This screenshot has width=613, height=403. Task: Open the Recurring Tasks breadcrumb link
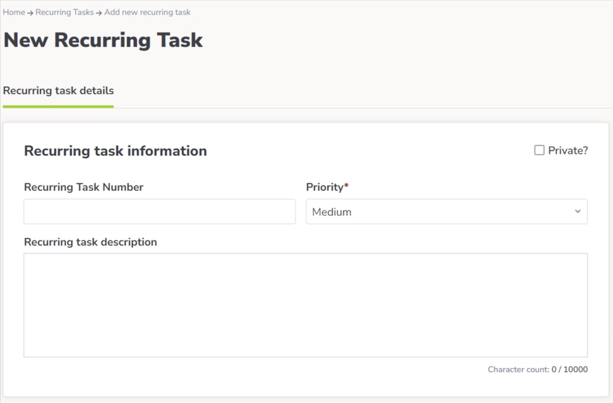coord(64,12)
